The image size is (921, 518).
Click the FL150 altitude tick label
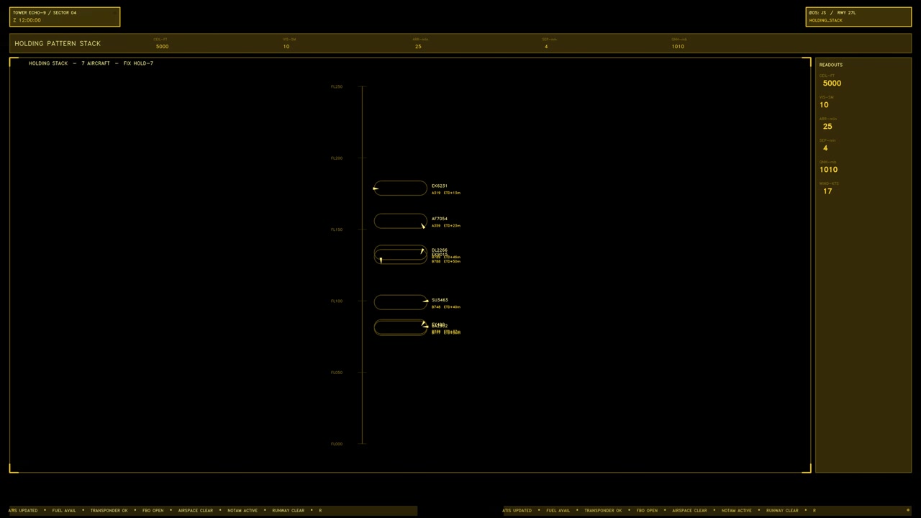337,230
